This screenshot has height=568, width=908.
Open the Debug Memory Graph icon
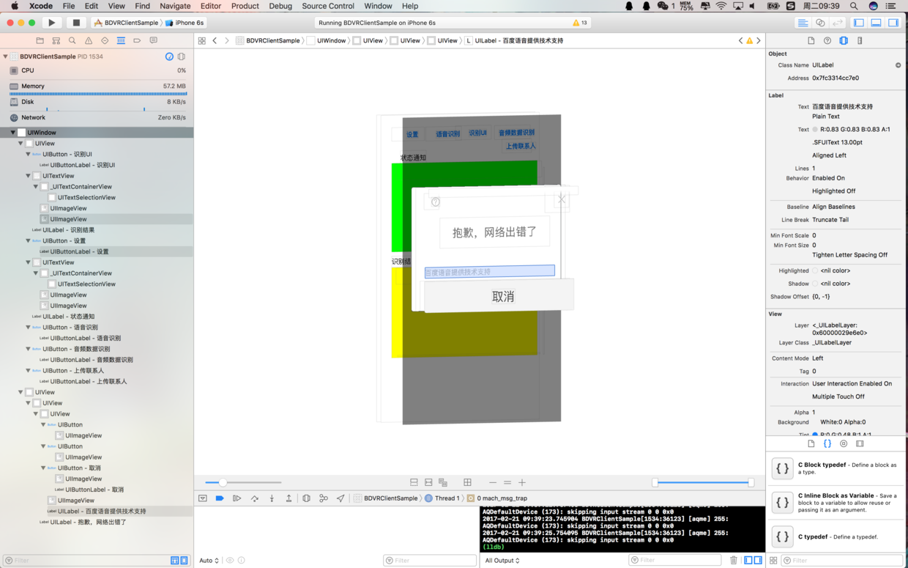(324, 498)
